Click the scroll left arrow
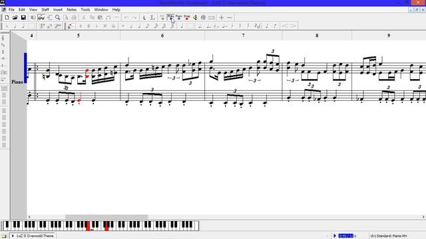The image size is (426, 239). [x=29, y=217]
